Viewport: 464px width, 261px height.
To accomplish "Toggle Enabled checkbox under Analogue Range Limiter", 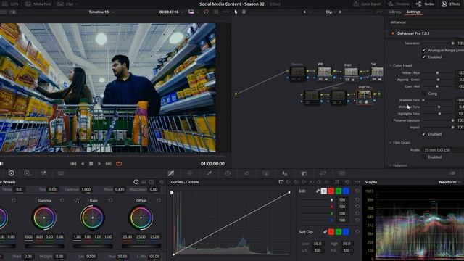I will coord(423,57).
